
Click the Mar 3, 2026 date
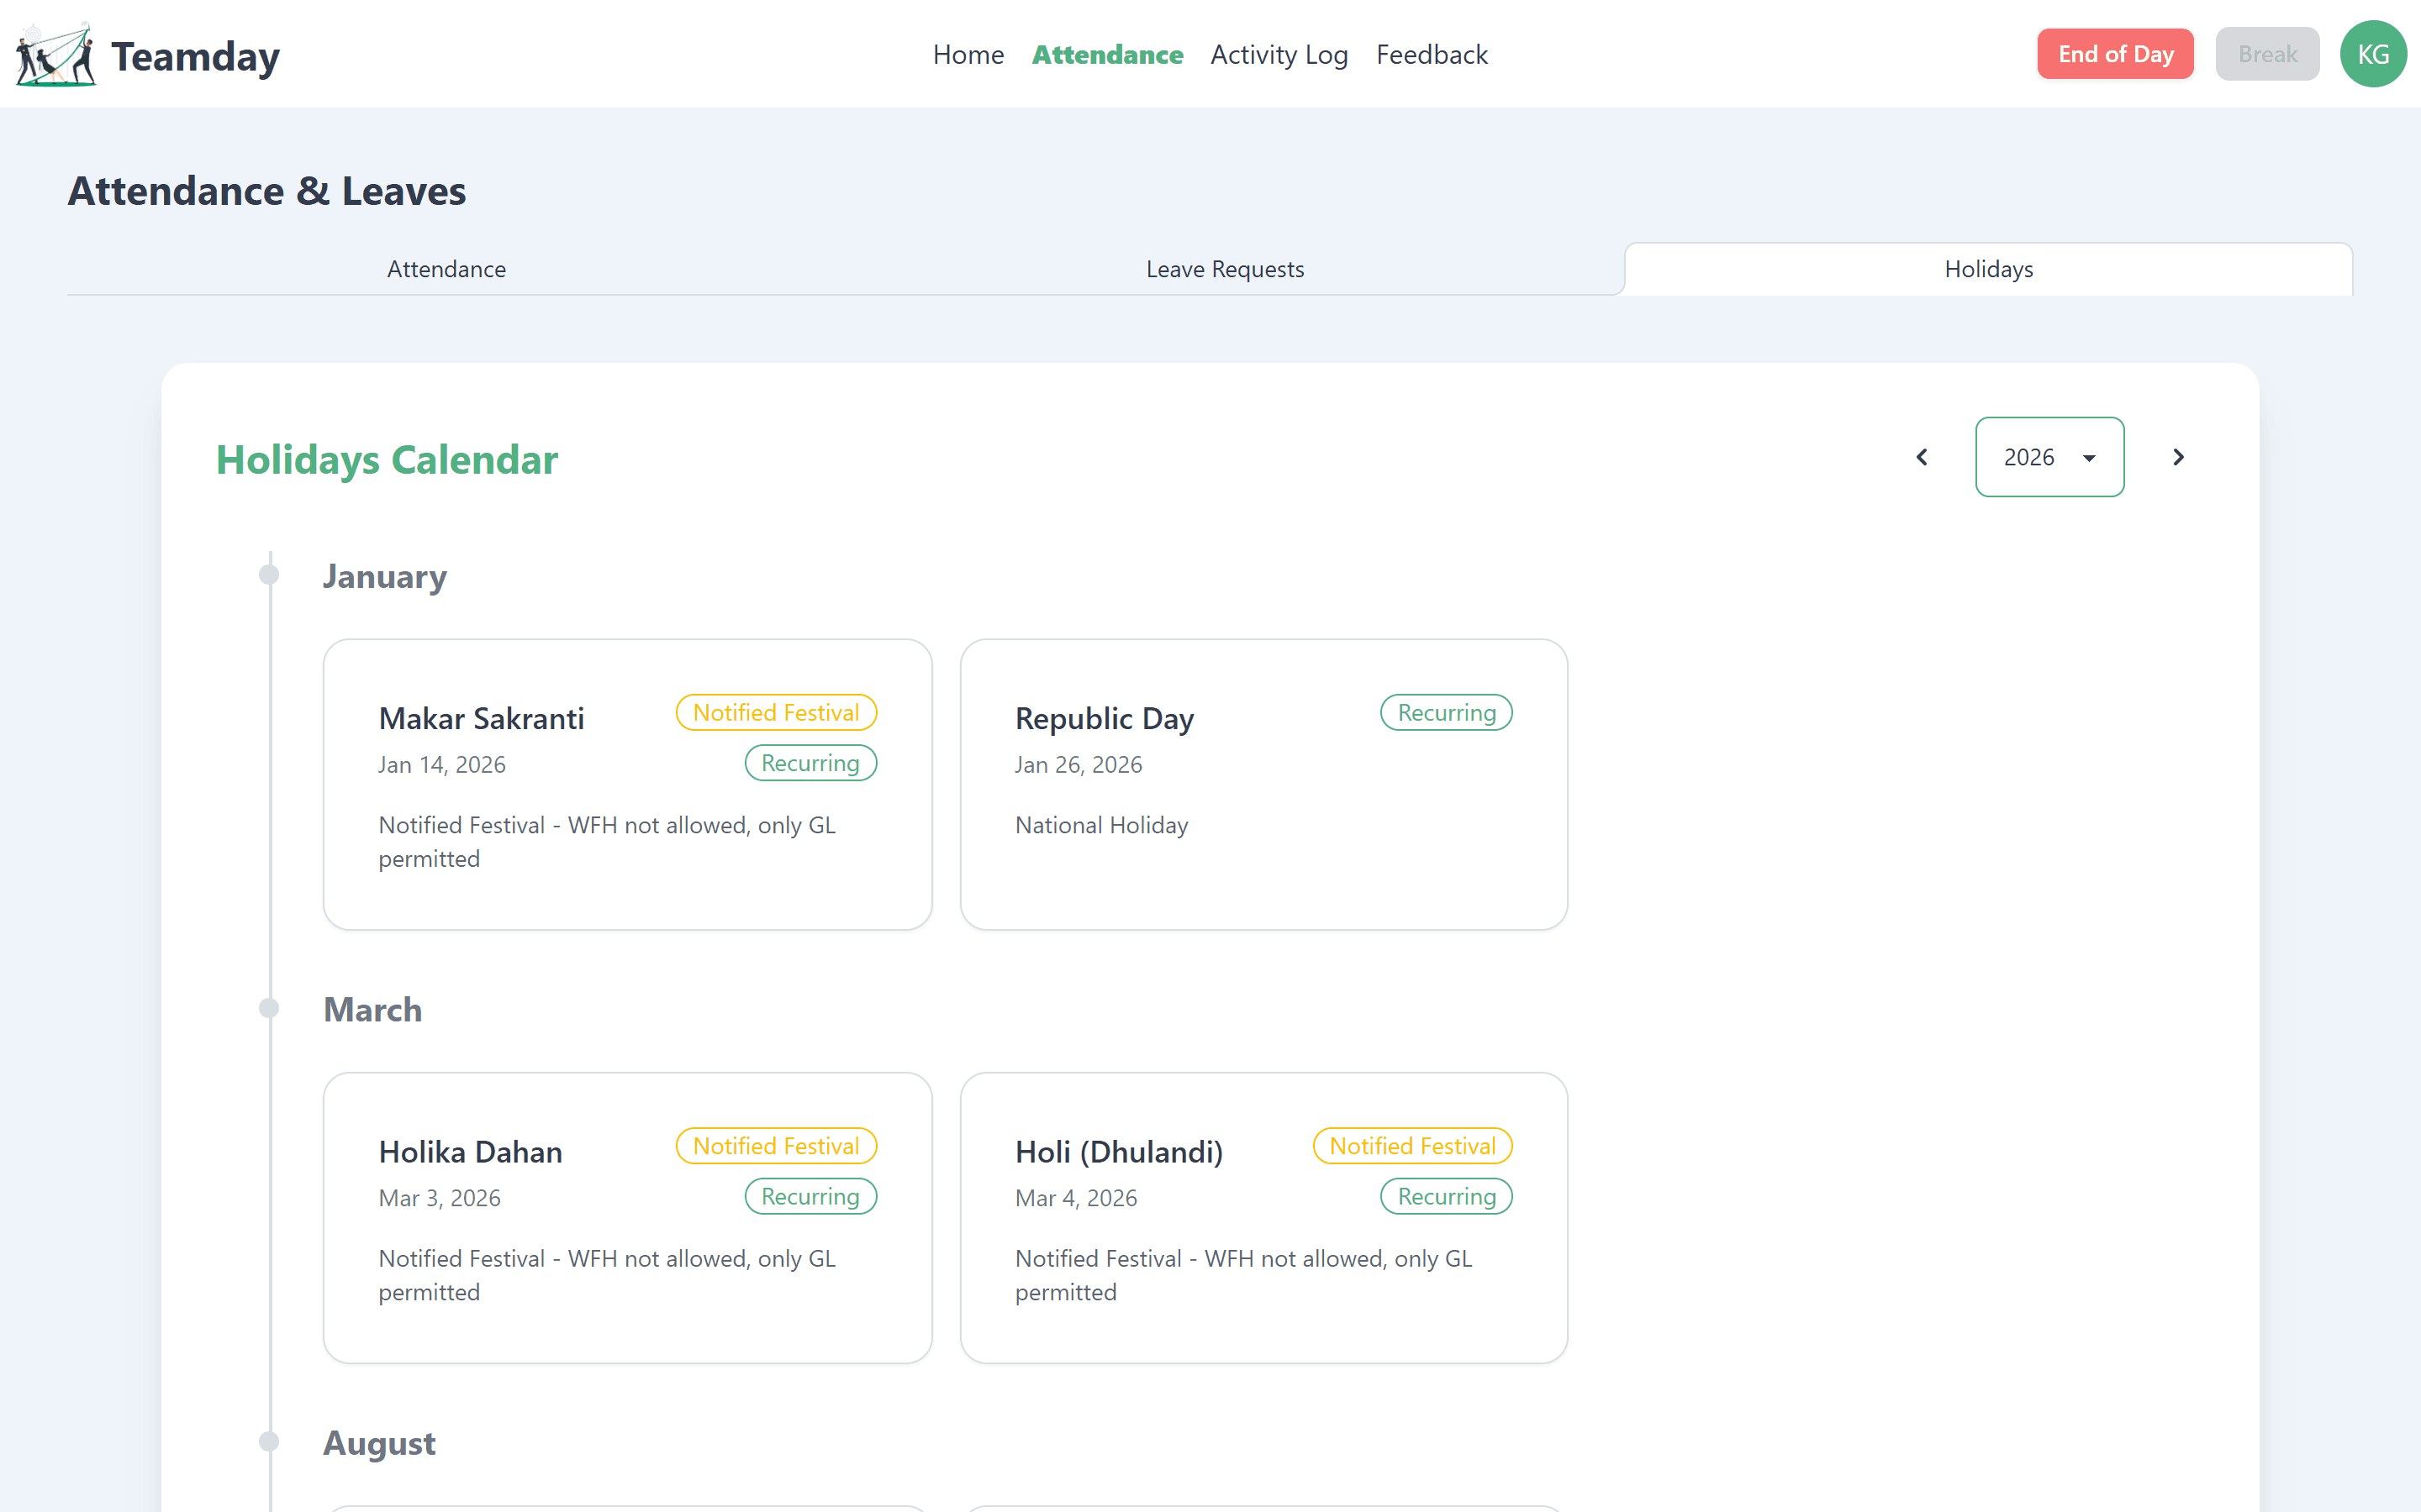click(x=439, y=1198)
